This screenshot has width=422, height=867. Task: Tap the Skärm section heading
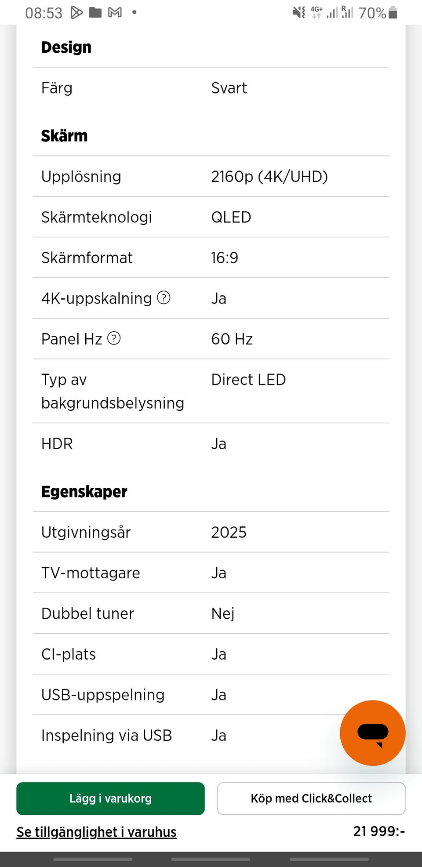click(64, 136)
